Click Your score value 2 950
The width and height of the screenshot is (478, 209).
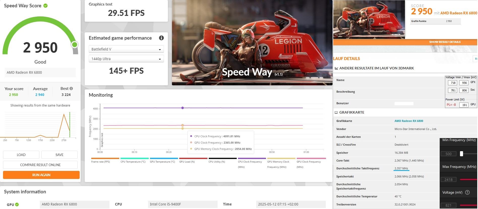coord(14,95)
